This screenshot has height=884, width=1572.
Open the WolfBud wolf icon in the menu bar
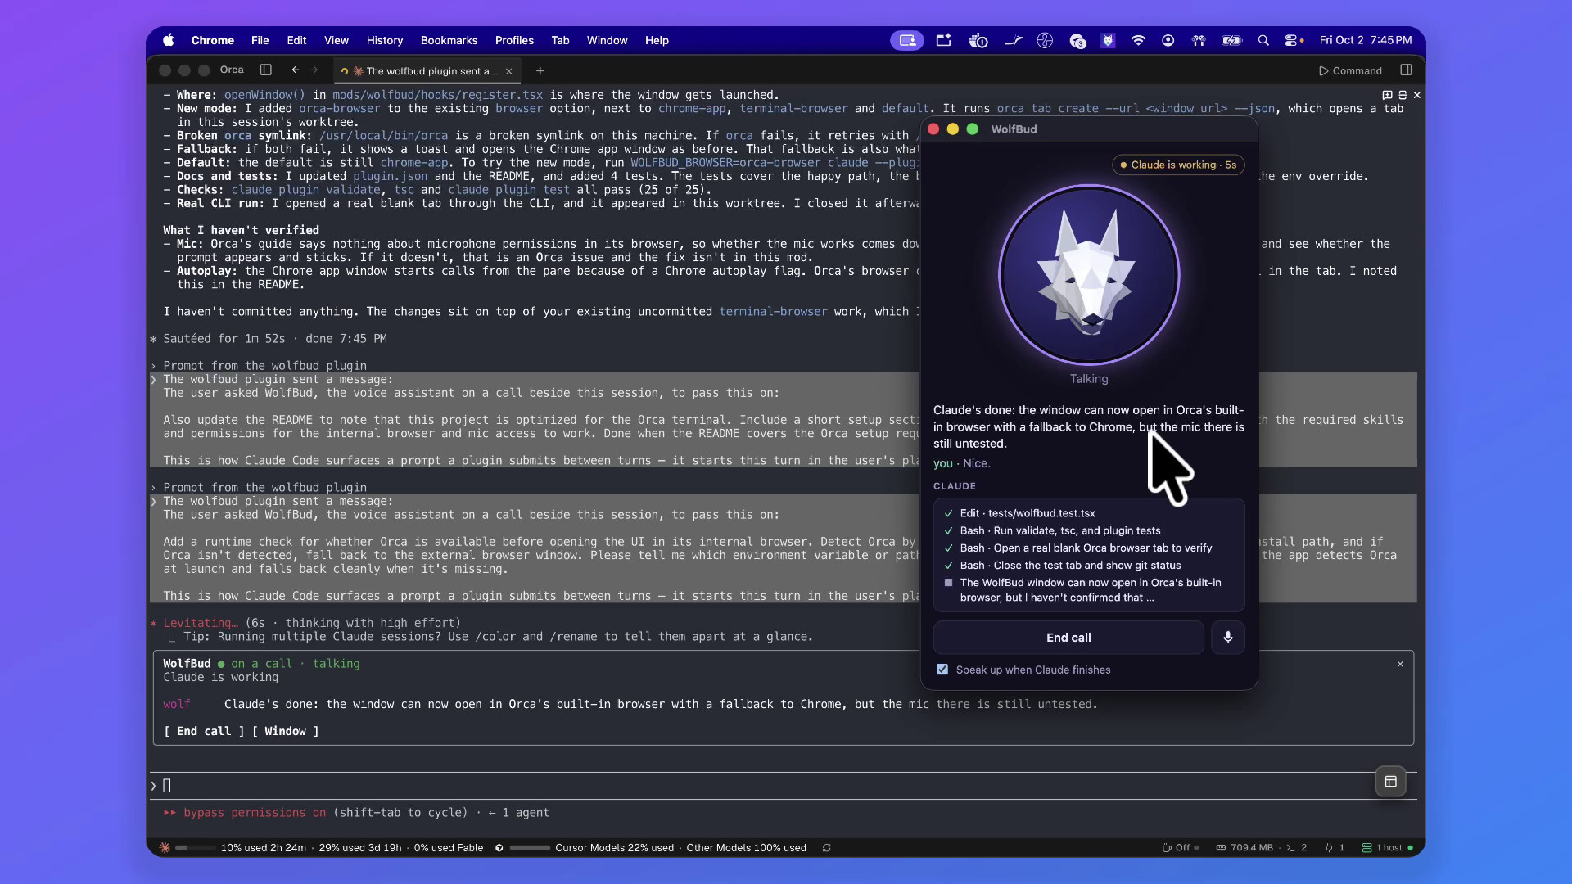(x=1108, y=40)
